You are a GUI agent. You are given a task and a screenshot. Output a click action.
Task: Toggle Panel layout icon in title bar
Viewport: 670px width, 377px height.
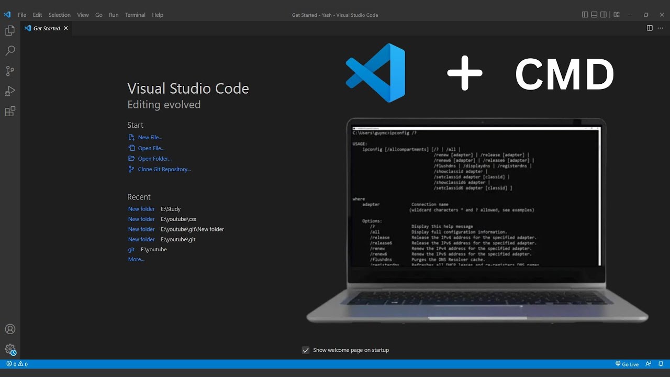594,15
